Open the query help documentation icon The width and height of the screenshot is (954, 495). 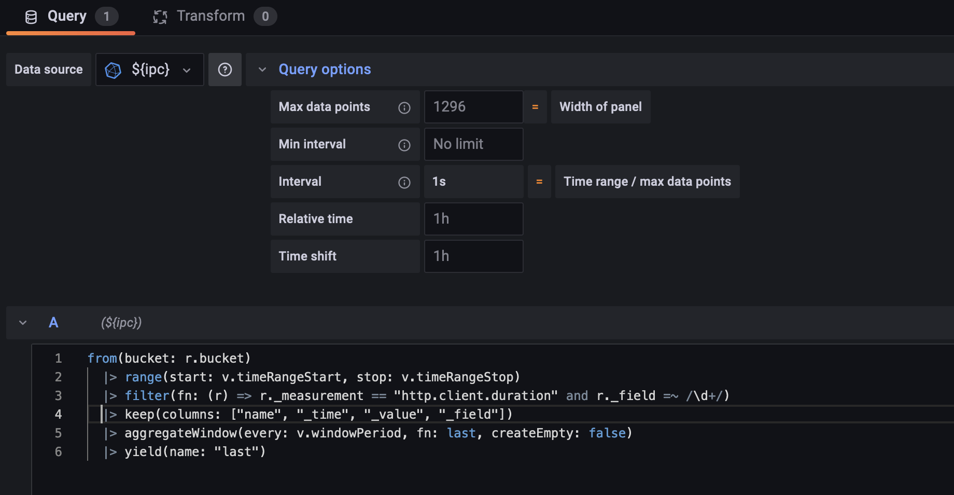[225, 69]
